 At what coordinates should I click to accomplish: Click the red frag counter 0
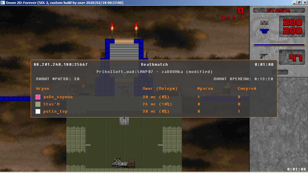(240, 11)
